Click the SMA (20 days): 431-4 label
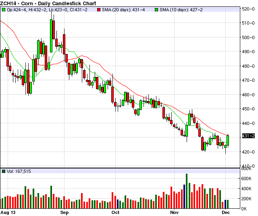258x216 pixels. pos(123,10)
